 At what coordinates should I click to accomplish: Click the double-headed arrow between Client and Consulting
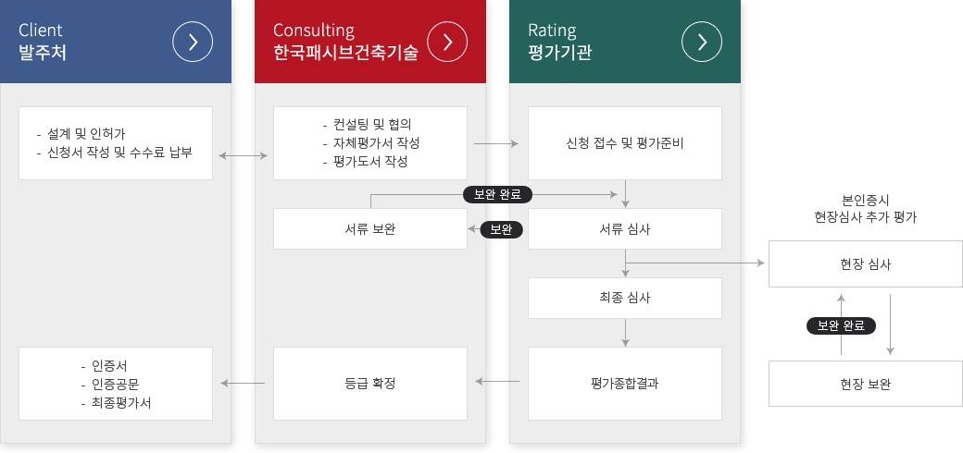pyautogui.click(x=244, y=156)
